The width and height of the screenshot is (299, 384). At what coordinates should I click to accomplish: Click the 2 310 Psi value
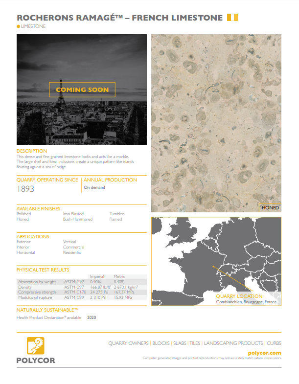tap(98, 297)
